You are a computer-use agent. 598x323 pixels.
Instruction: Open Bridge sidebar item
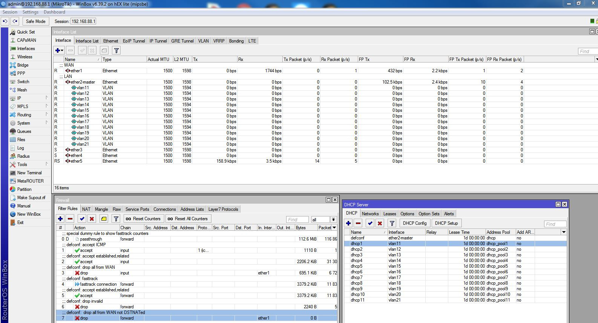23,65
